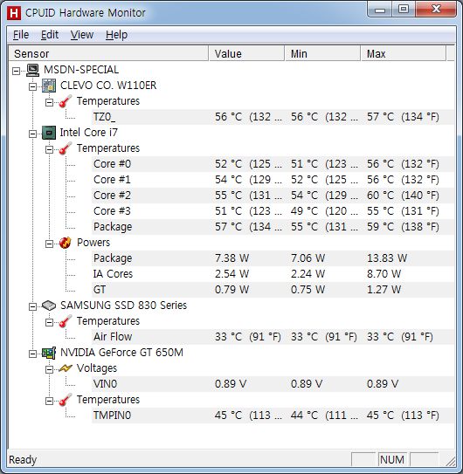Click the Intel Core i7 label

[x=88, y=133]
